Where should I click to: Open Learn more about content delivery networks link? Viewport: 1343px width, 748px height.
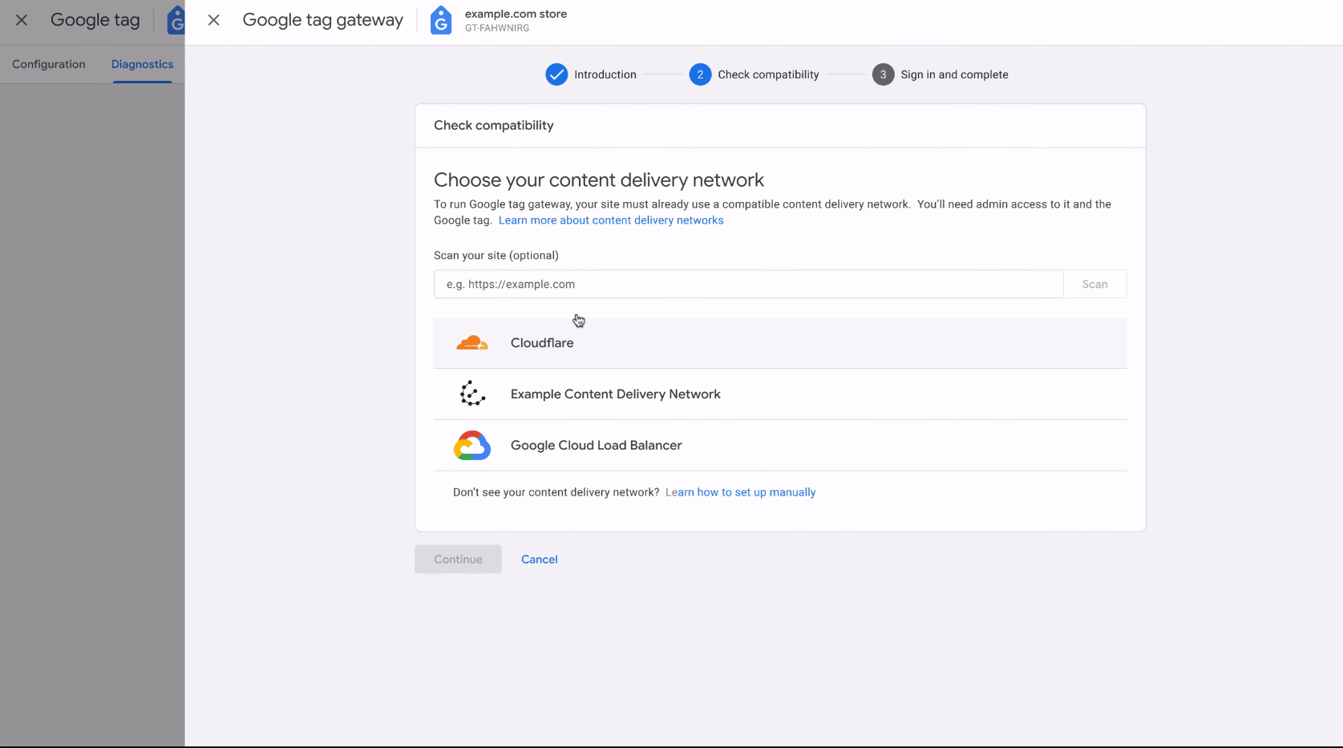point(611,220)
